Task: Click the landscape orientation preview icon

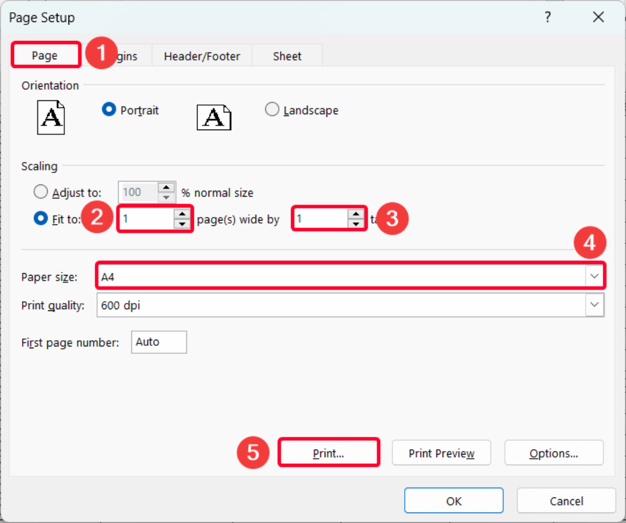Action: pos(213,117)
